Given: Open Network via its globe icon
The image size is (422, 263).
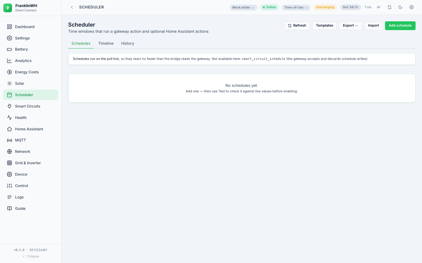Looking at the screenshot, I should [x=9, y=152].
